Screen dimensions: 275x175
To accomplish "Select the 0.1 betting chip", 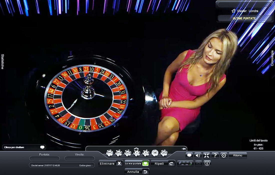I will [x=119, y=153].
